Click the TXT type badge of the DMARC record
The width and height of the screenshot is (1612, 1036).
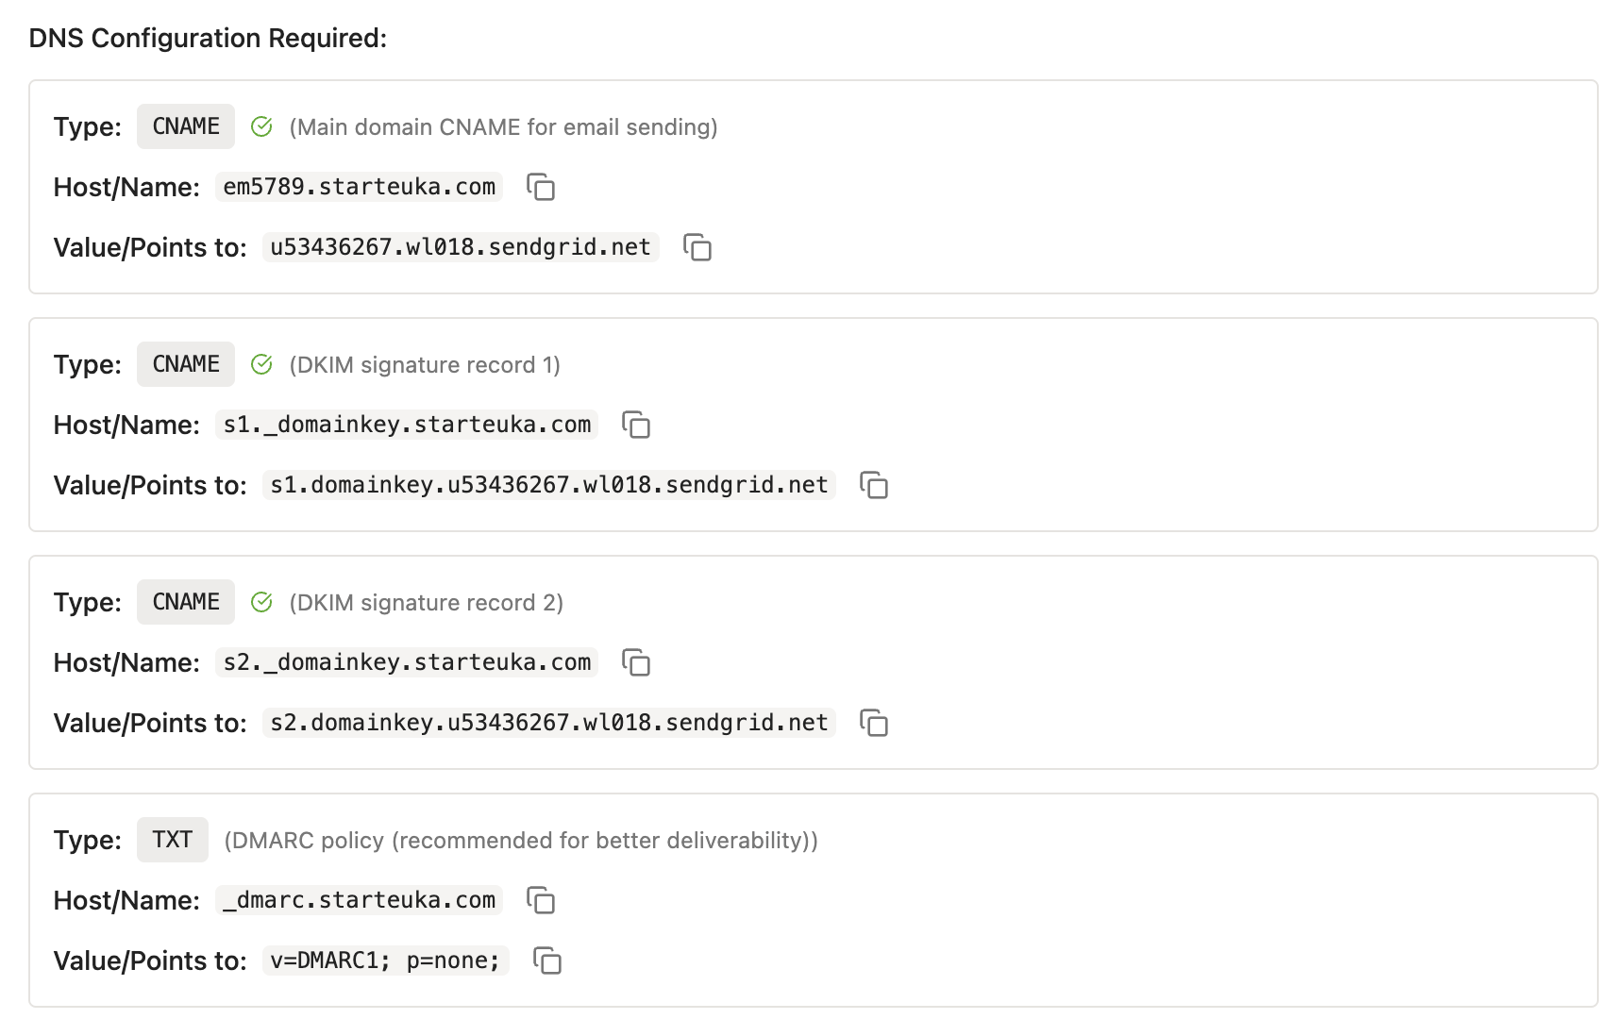(x=173, y=840)
